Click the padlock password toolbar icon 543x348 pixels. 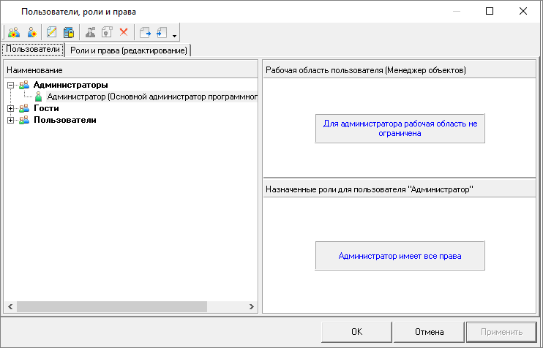69,32
